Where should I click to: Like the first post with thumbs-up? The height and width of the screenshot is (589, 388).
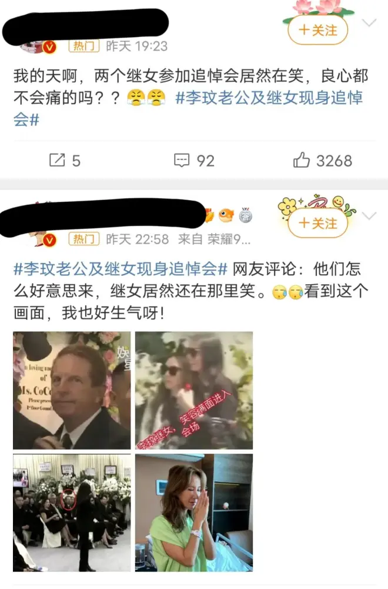click(302, 160)
